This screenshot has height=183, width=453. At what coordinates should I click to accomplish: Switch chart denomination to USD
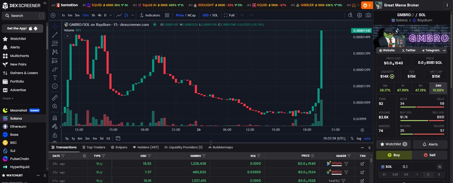[x=205, y=15]
